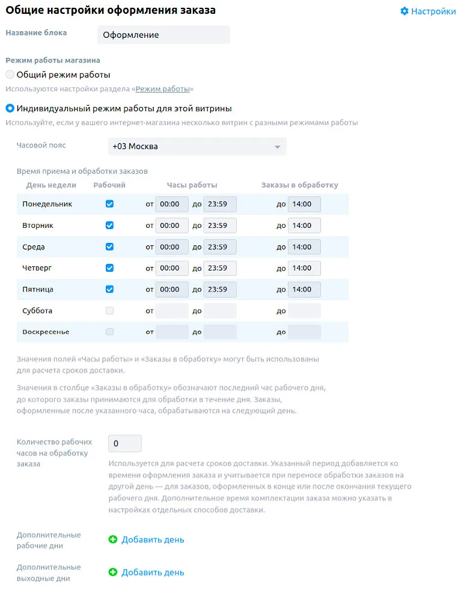
Task: Open the «Режим работы» section link
Action: pyautogui.click(x=162, y=89)
